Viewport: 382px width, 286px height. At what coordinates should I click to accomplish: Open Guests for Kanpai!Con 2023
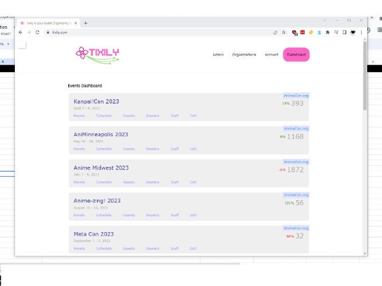tap(129, 116)
